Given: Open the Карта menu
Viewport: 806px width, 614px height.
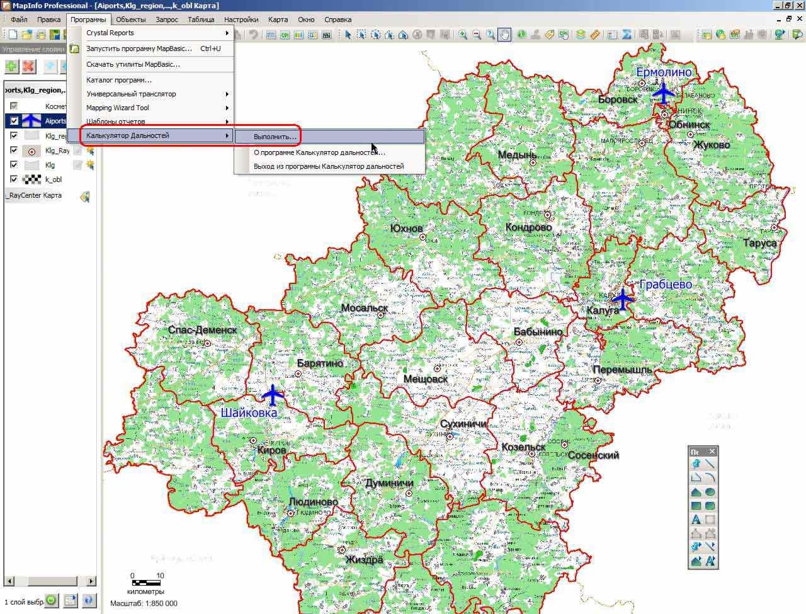Looking at the screenshot, I should click(278, 20).
